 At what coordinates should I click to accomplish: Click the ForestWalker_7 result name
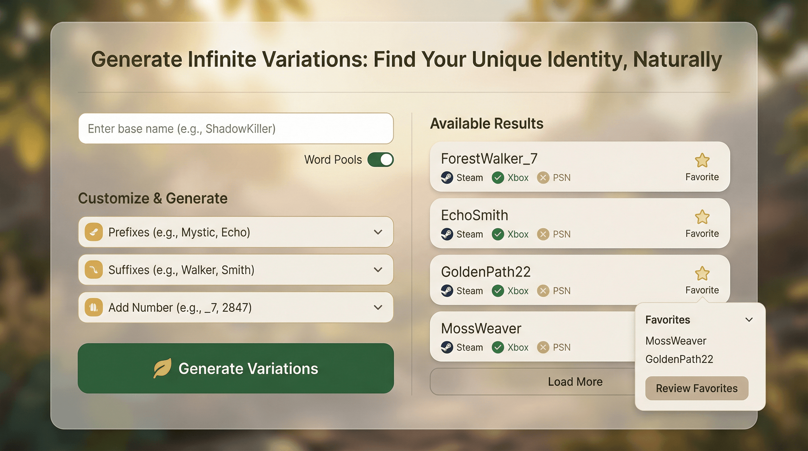click(x=489, y=159)
